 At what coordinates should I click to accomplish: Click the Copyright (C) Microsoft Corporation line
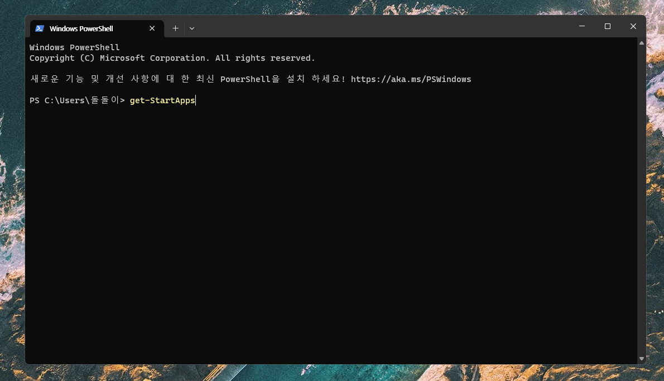tap(172, 58)
